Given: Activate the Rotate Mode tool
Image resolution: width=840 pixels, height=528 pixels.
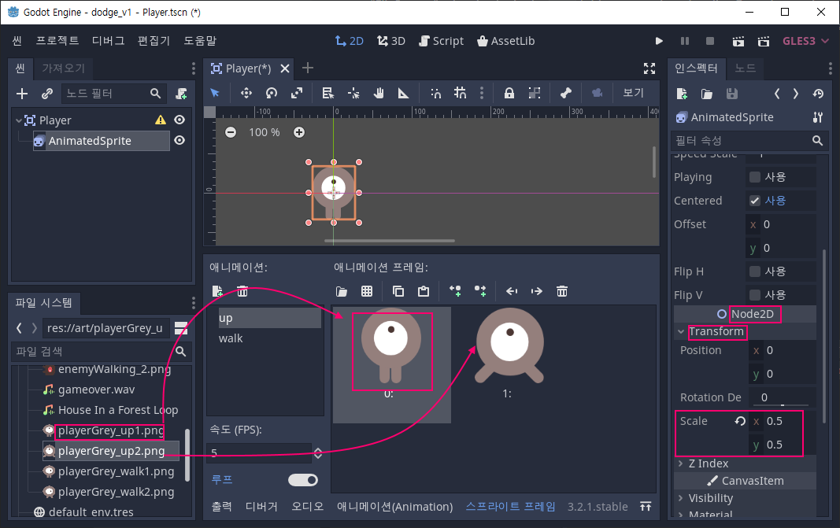Looking at the screenshot, I should 272,93.
